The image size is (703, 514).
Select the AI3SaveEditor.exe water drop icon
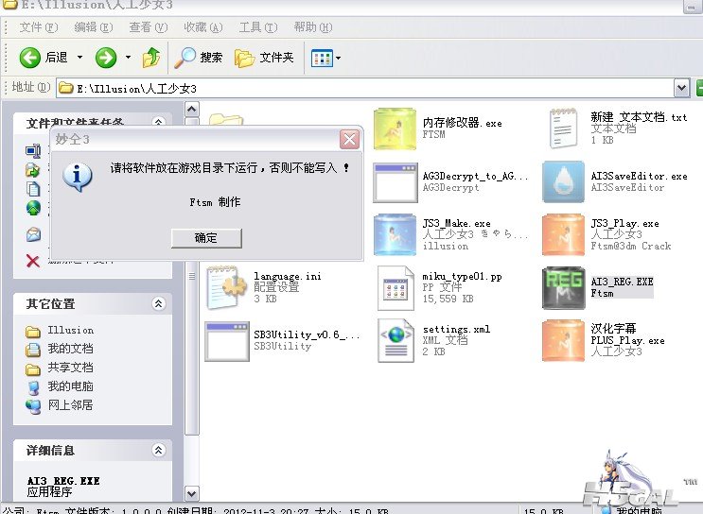(564, 181)
